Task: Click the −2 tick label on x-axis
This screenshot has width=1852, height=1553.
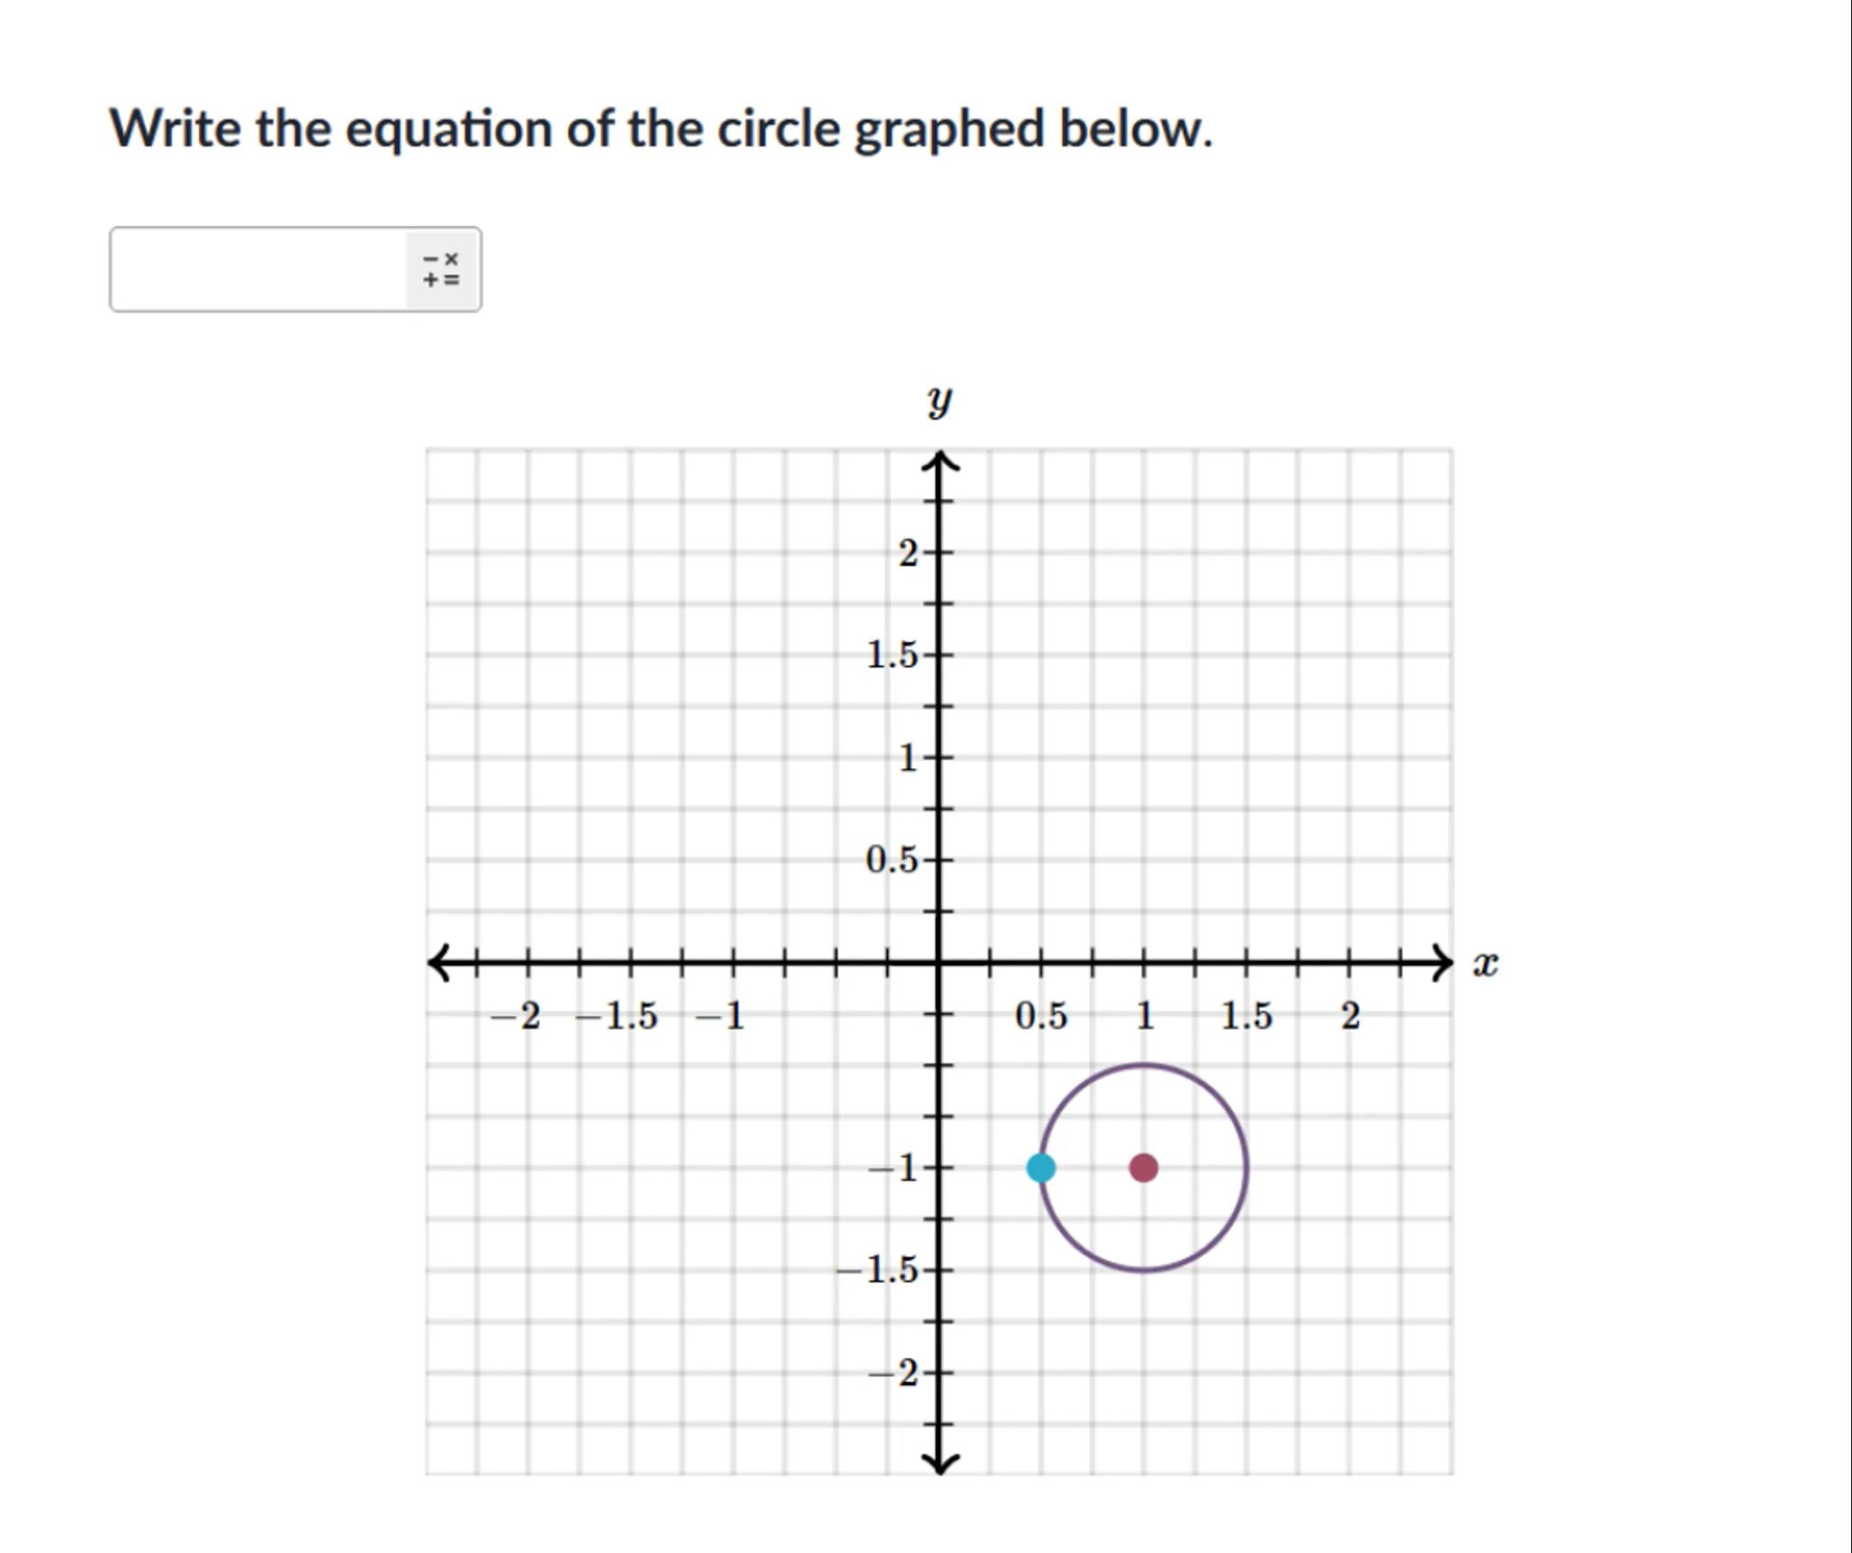Action: pos(515,1017)
